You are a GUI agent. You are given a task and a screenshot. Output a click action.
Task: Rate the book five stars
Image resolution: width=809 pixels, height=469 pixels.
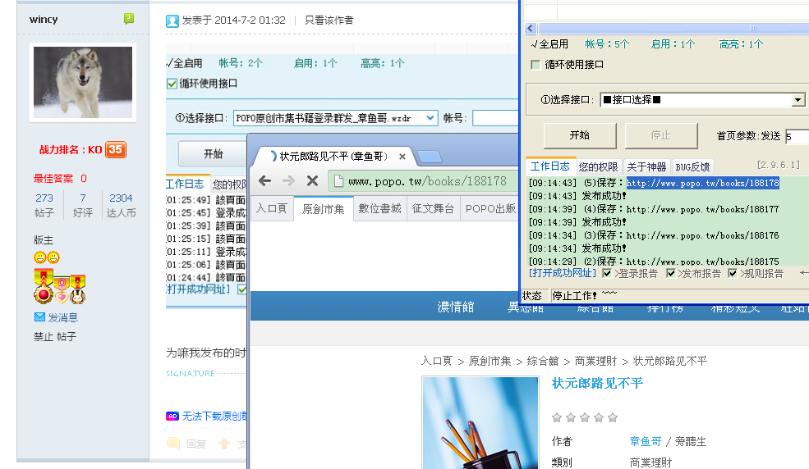pos(613,417)
